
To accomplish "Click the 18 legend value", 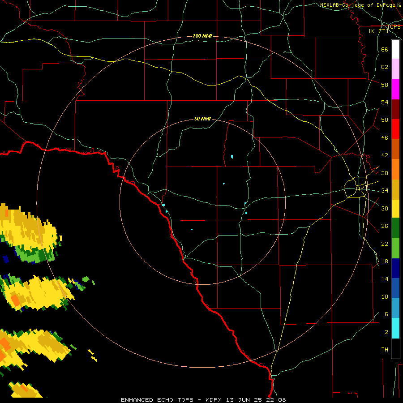I will 385,262.
